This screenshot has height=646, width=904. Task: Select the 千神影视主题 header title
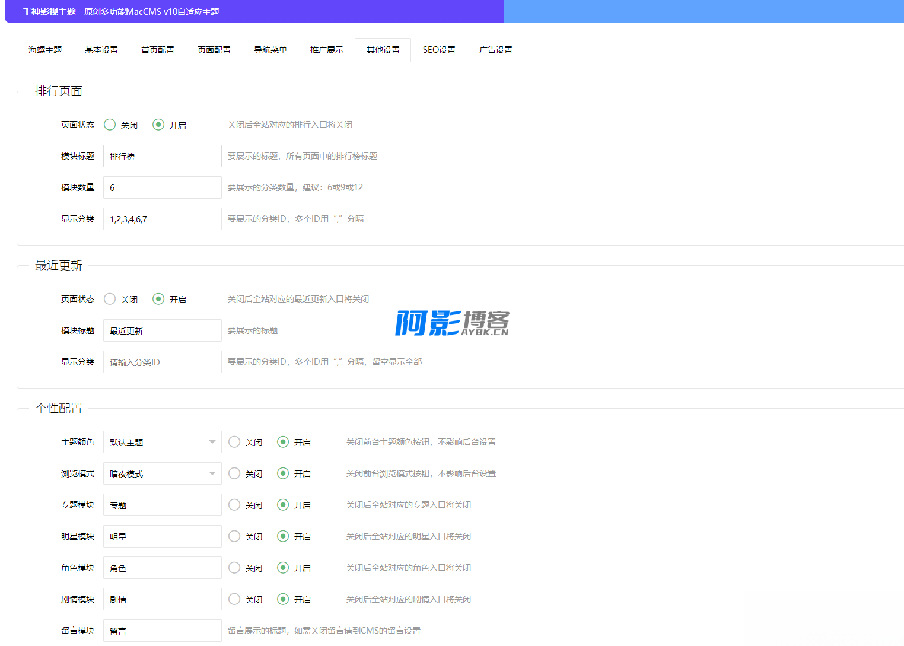(49, 12)
